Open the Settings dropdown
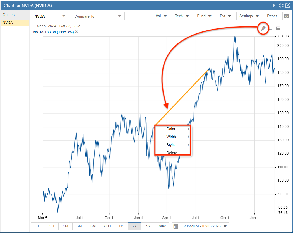 pos(249,16)
